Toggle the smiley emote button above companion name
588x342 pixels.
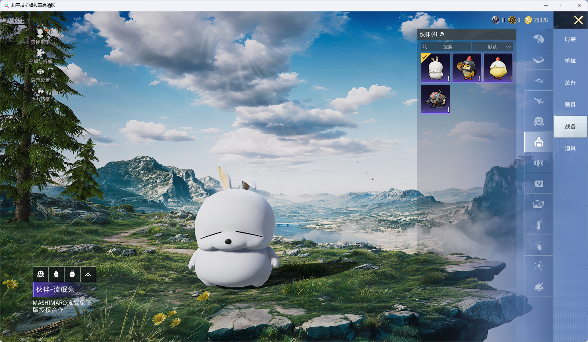pyautogui.click(x=41, y=274)
